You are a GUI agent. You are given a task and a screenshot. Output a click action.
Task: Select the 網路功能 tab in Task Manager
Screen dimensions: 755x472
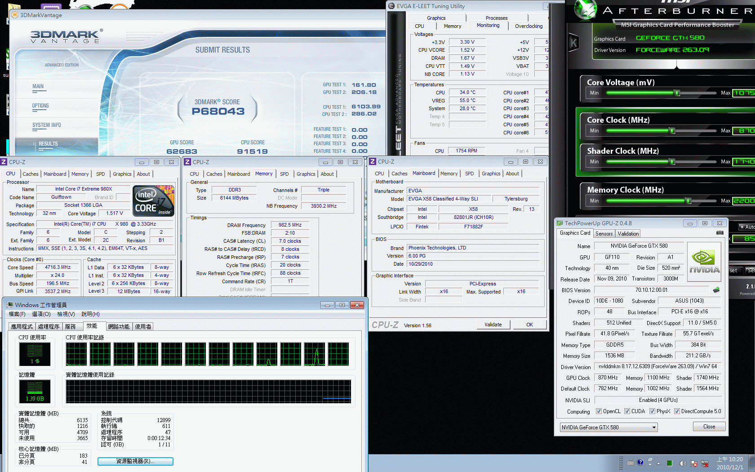click(x=119, y=327)
